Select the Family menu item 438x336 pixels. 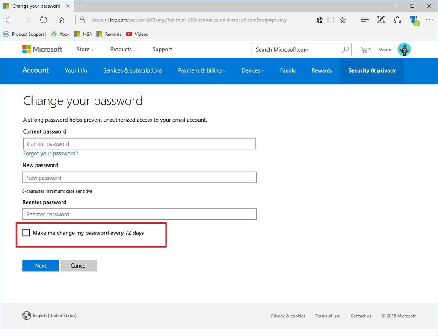[x=287, y=70]
